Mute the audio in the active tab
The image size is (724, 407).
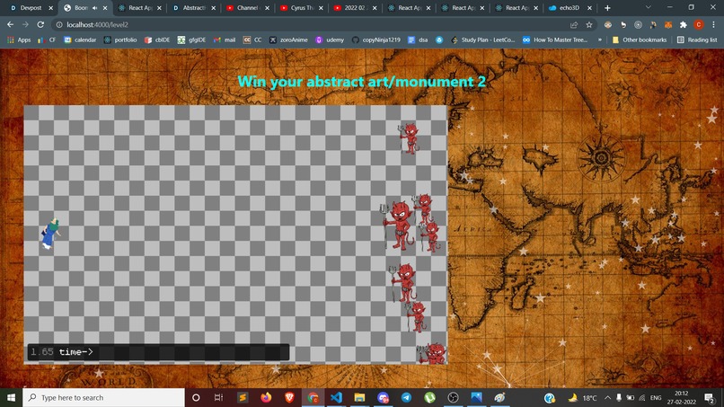[94, 8]
